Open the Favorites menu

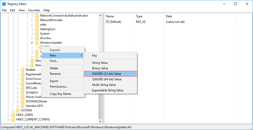click(x=34, y=10)
